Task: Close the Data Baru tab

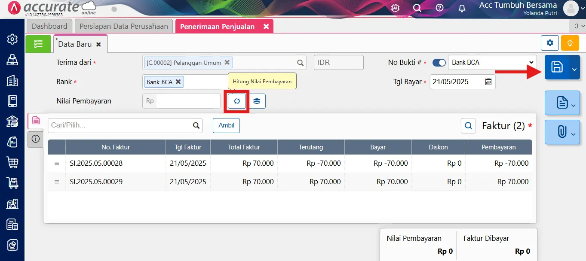Action: pyautogui.click(x=98, y=43)
